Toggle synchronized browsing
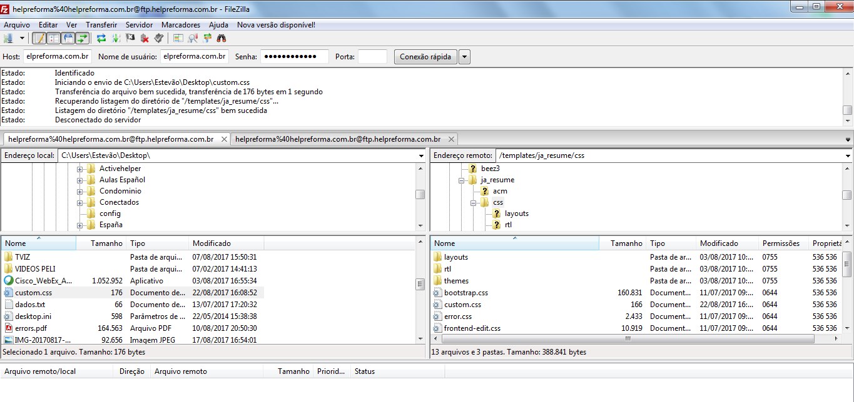This screenshot has height=402, width=854. (x=207, y=37)
